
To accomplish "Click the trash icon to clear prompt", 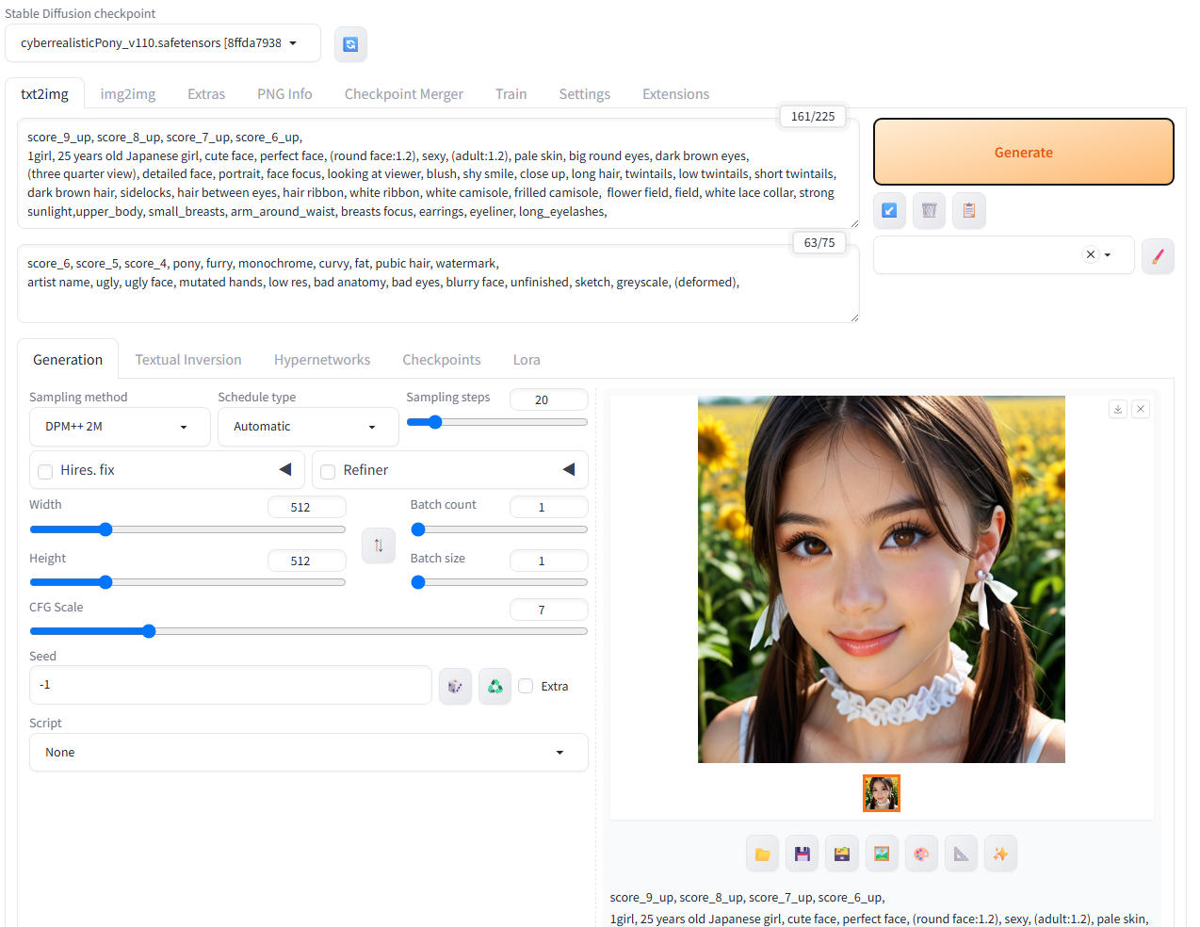I will pos(929,210).
